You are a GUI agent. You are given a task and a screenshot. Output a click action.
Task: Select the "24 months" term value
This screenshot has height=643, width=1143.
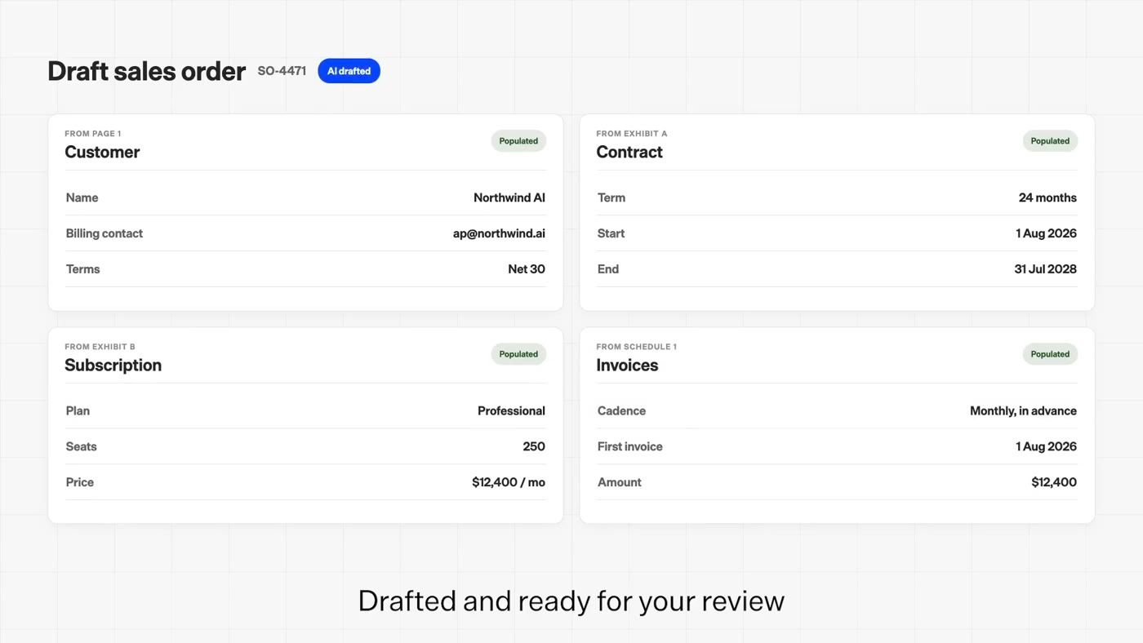pyautogui.click(x=1047, y=197)
